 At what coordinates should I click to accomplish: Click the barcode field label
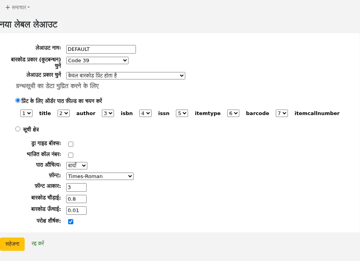pyautogui.click(x=258, y=113)
